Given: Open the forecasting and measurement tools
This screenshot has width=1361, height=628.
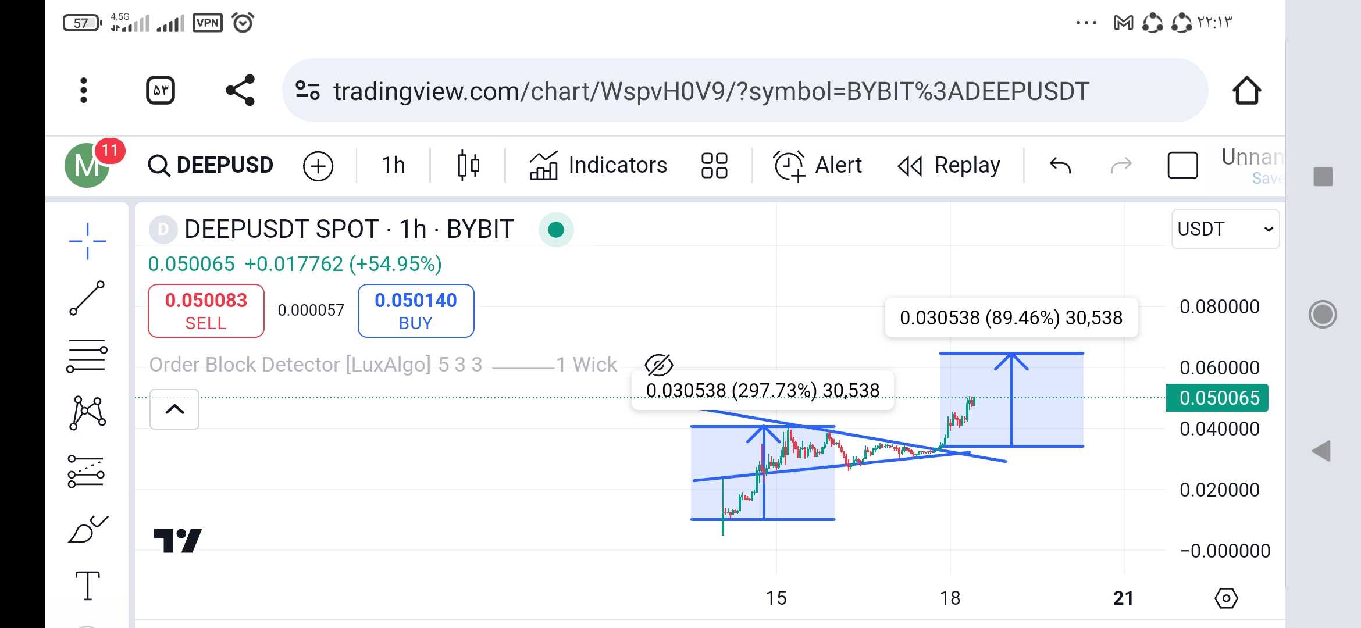Looking at the screenshot, I should click(87, 471).
